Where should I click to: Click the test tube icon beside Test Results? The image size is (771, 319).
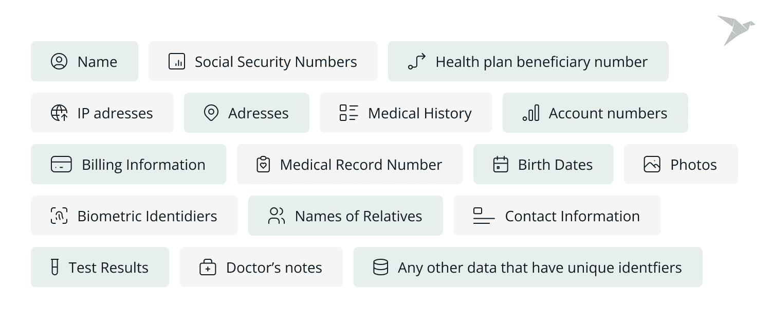pos(54,268)
